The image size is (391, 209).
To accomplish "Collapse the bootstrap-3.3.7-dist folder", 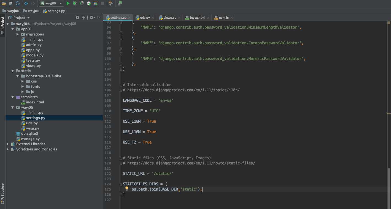I will tap(18, 76).
